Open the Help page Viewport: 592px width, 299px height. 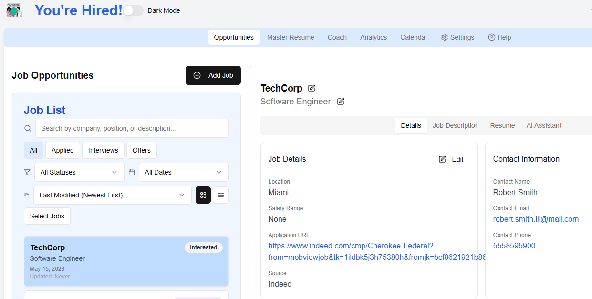499,37
